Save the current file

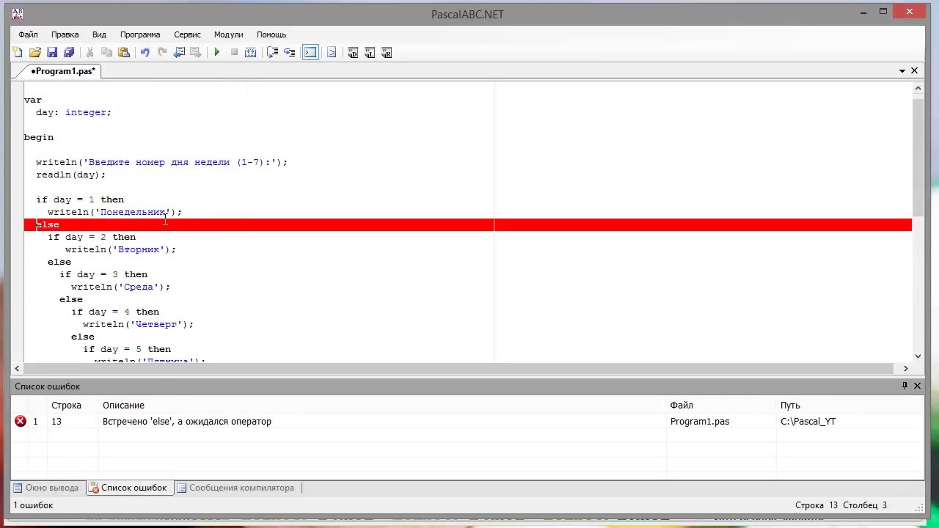point(52,52)
